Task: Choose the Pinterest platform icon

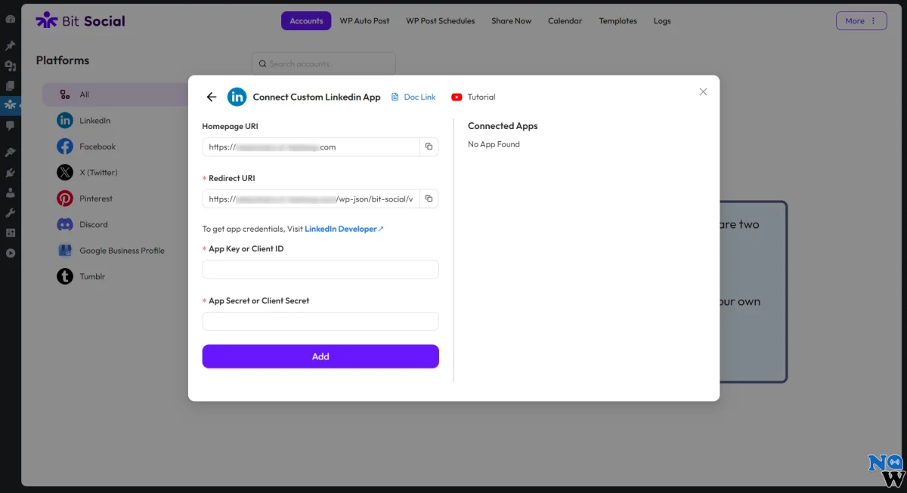Action: click(x=66, y=199)
